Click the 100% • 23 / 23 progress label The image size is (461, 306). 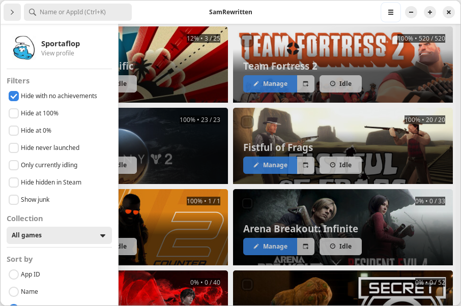point(200,120)
